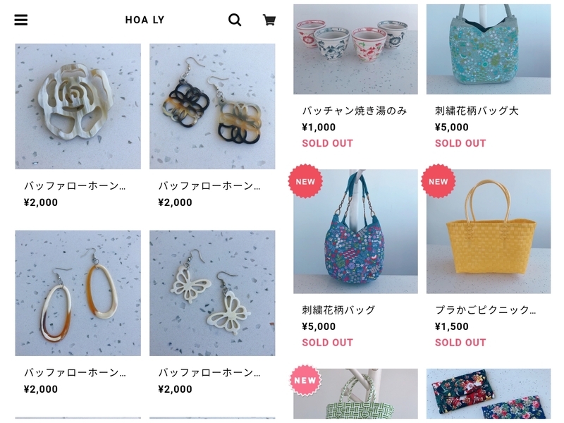Click the 刺繍花柄バッグ product title
Screen dimensions: 564x423
point(338,309)
